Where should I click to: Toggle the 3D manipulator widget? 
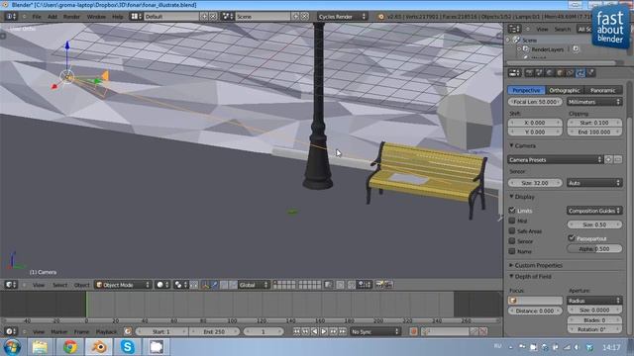[205, 285]
